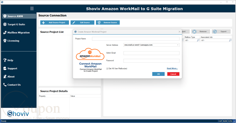The width and height of the screenshot is (236, 123).
Task: Open the Read More link
Action: point(172,68)
